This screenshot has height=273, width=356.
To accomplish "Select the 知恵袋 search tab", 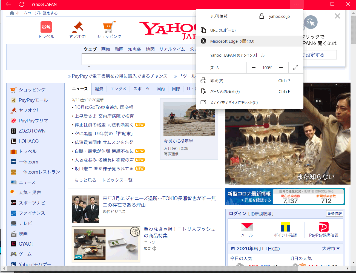I will (134, 49).
